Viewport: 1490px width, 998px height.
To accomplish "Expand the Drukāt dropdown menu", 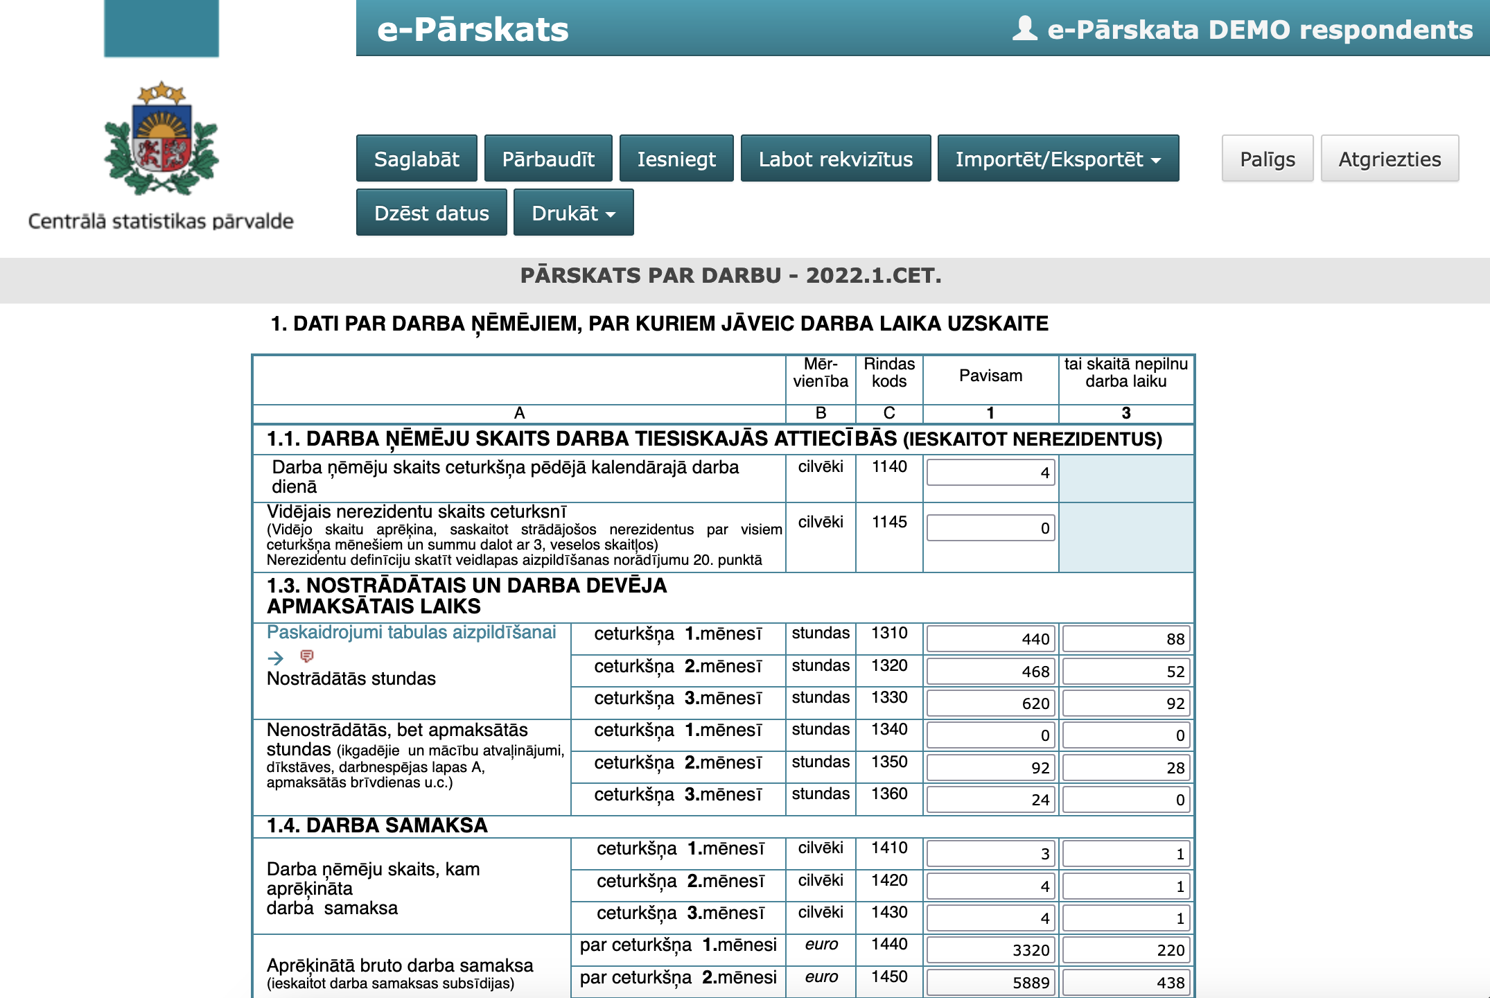I will 573,213.
